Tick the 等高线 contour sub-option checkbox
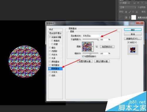 tap(52, 40)
